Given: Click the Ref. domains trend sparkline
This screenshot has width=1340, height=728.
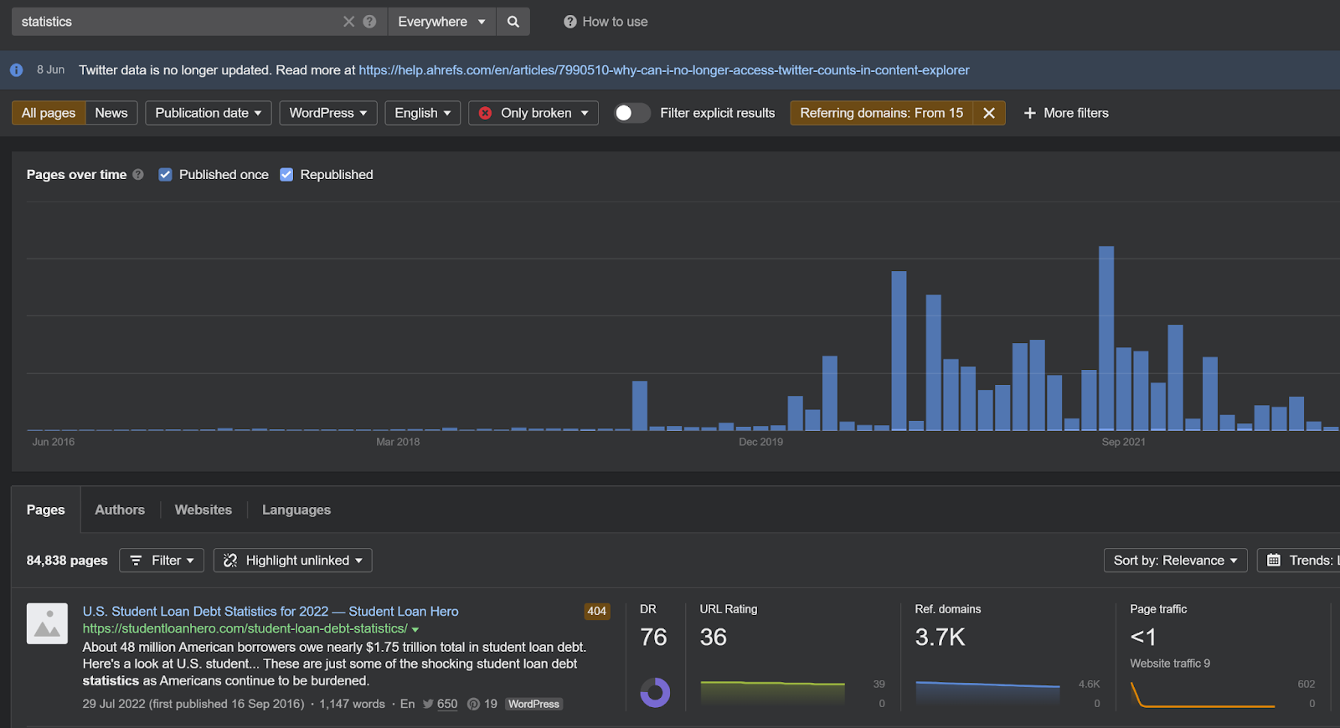Looking at the screenshot, I should click(x=987, y=693).
